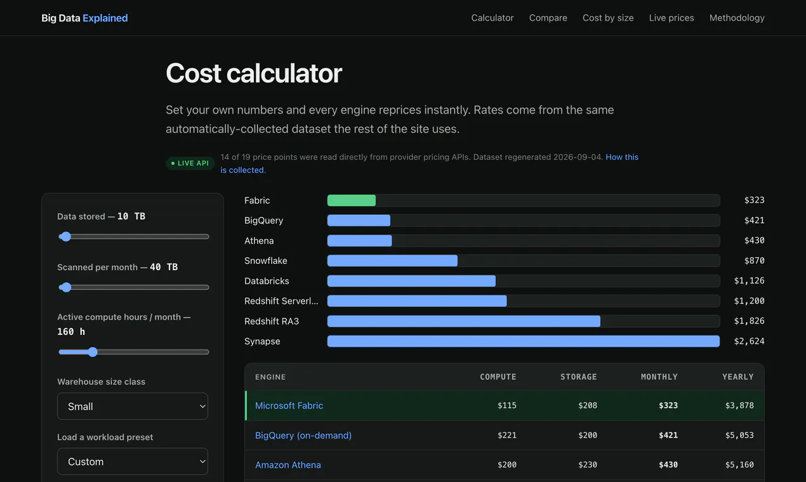Click the Redshift RA3 chart label
The image size is (806, 482).
pos(272,322)
